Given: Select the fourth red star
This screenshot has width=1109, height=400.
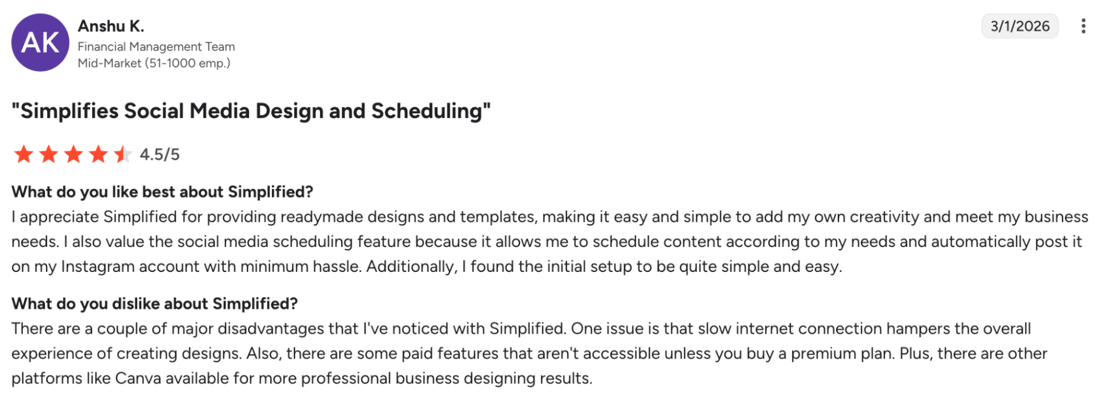Looking at the screenshot, I should [98, 154].
